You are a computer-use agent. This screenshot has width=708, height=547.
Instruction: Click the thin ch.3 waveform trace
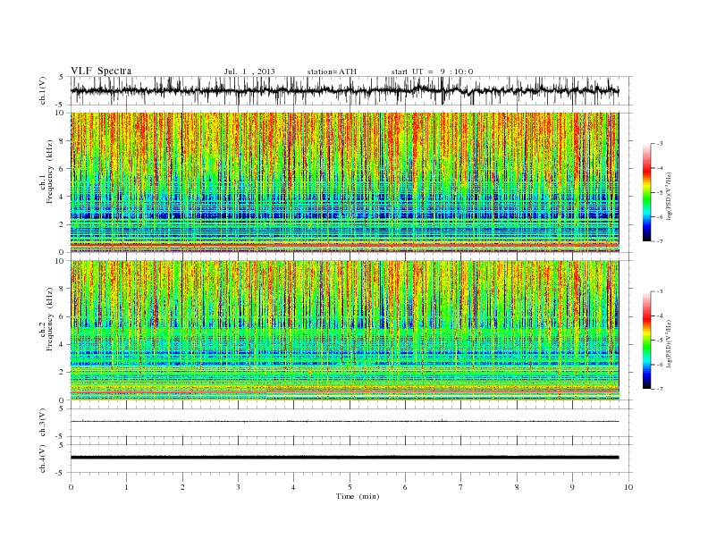345,422
